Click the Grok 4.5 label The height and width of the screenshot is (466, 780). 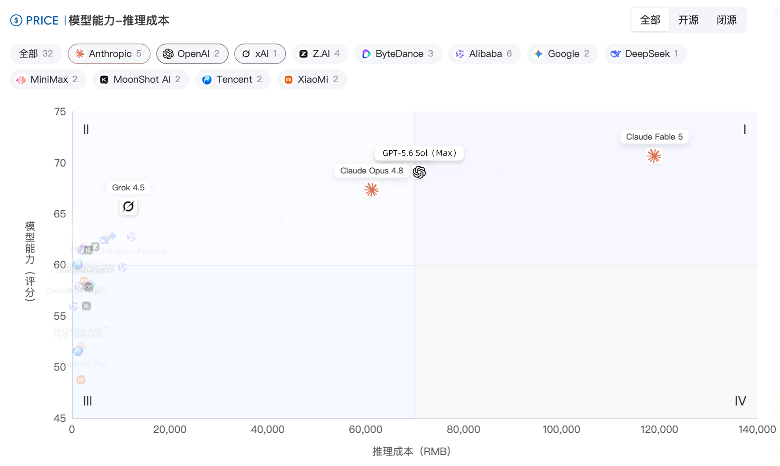click(x=128, y=188)
